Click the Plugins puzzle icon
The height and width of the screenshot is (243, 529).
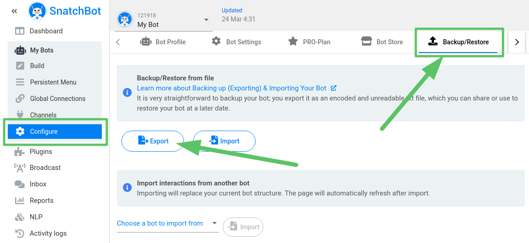tap(20, 152)
